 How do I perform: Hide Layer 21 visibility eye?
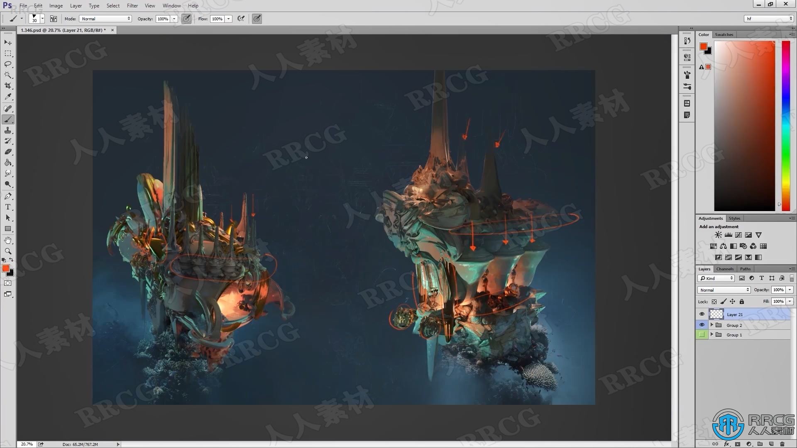[702, 314]
